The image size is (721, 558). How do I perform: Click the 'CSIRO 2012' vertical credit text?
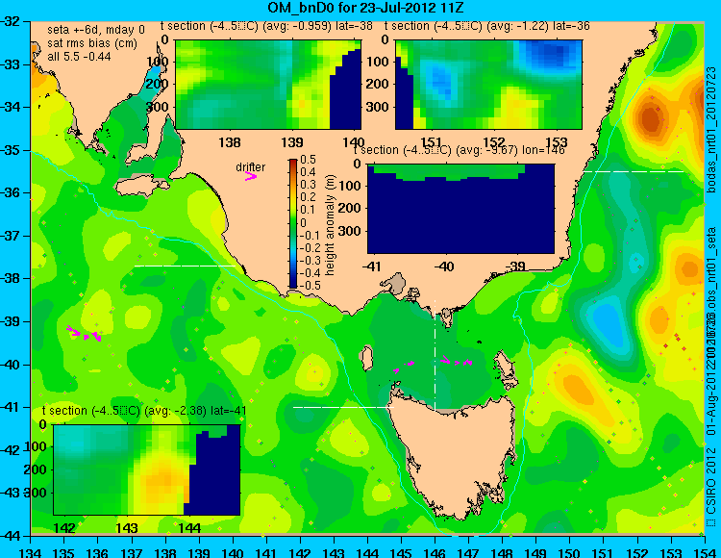click(711, 486)
